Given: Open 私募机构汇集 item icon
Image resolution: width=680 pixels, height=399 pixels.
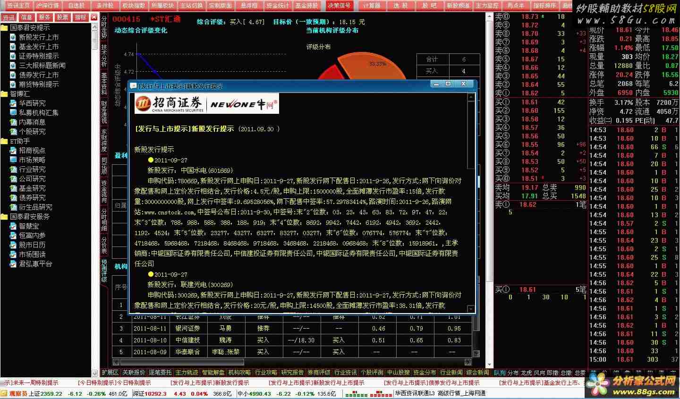Looking at the screenshot, I should point(13,113).
